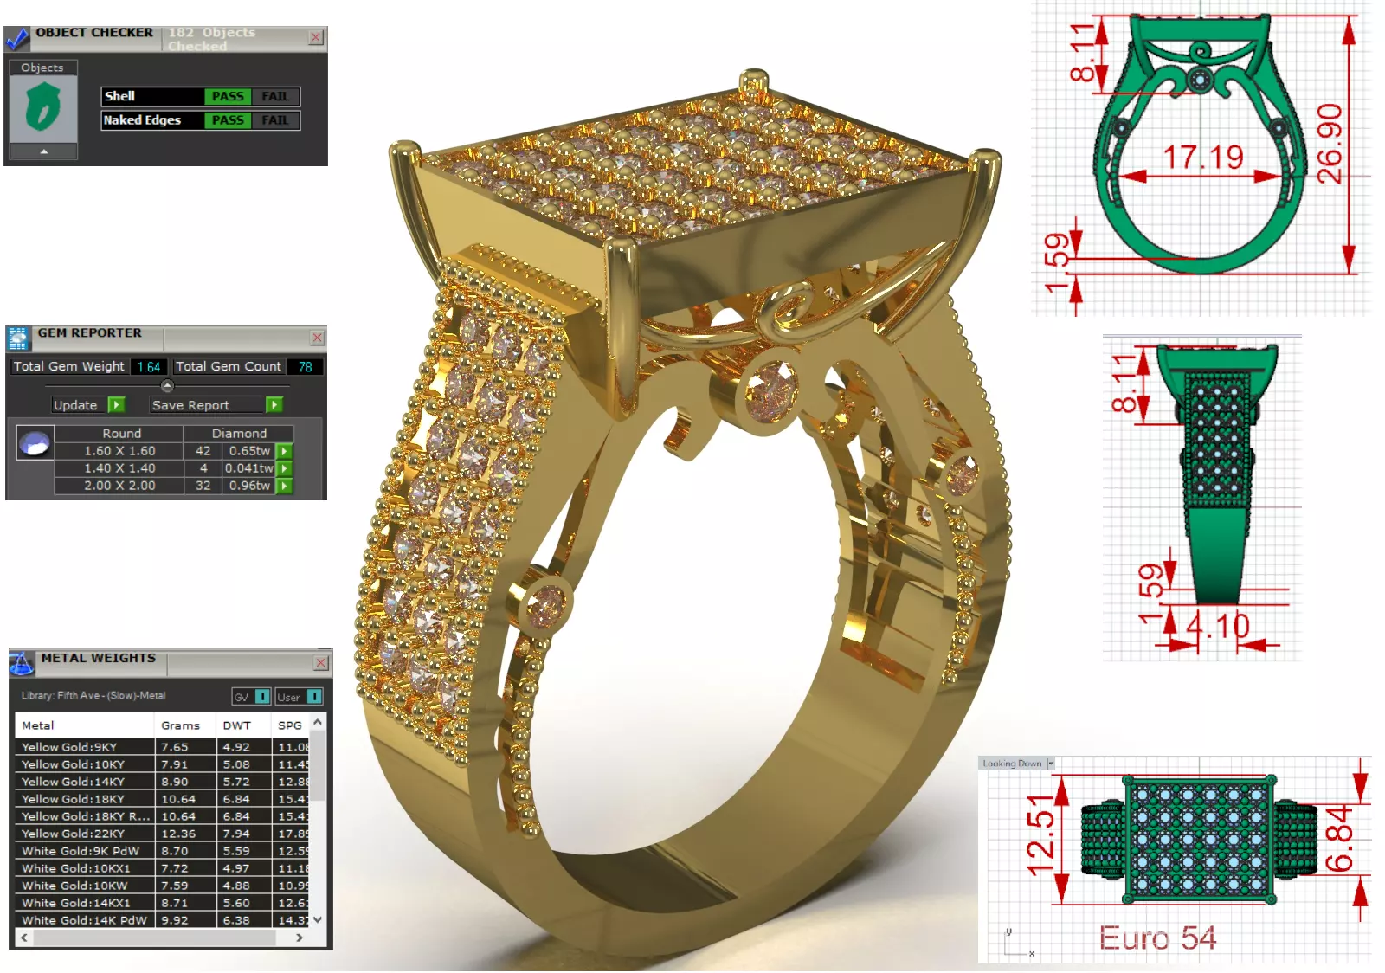
Task: Toggle the User library switch
Action: (x=299, y=697)
